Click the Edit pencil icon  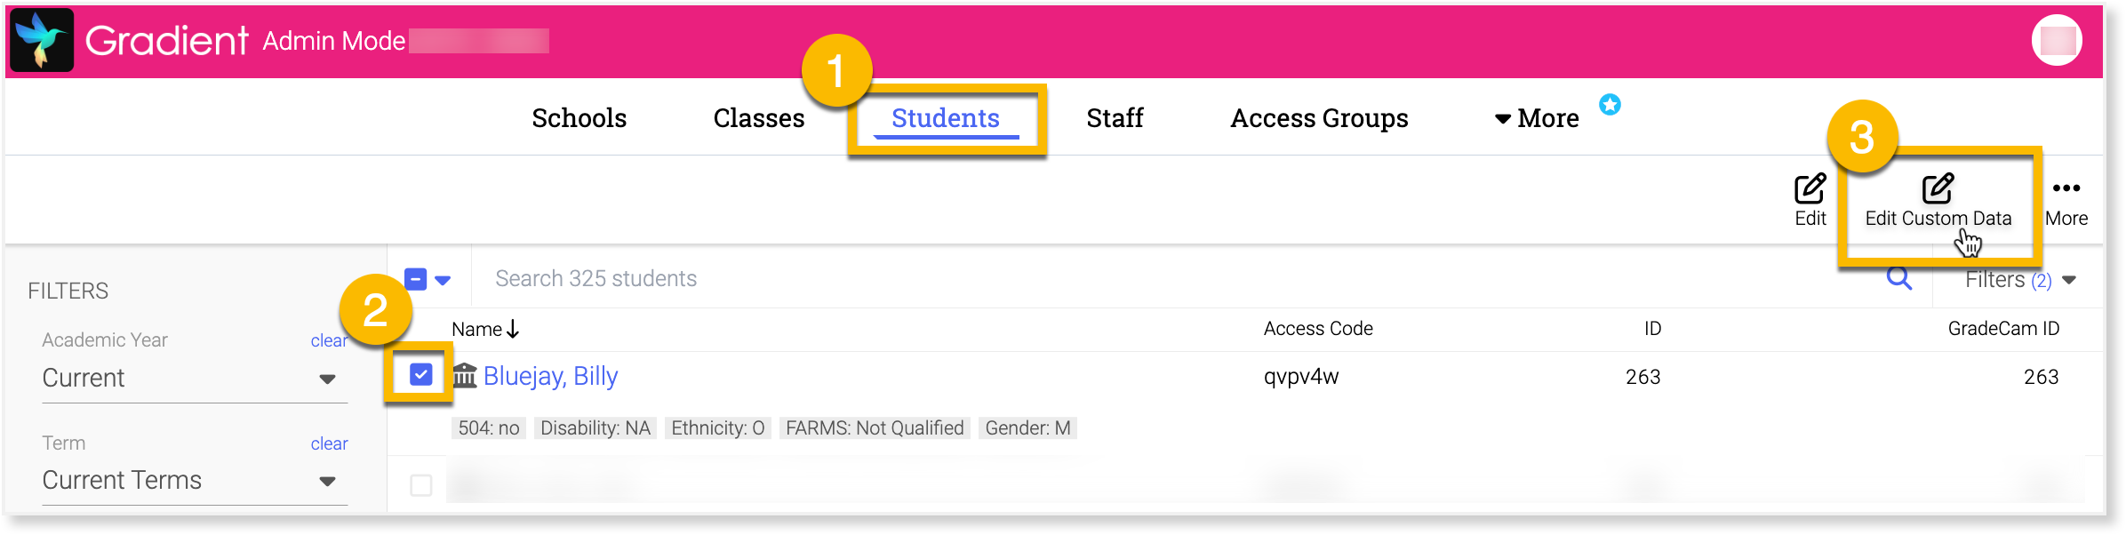1810,189
